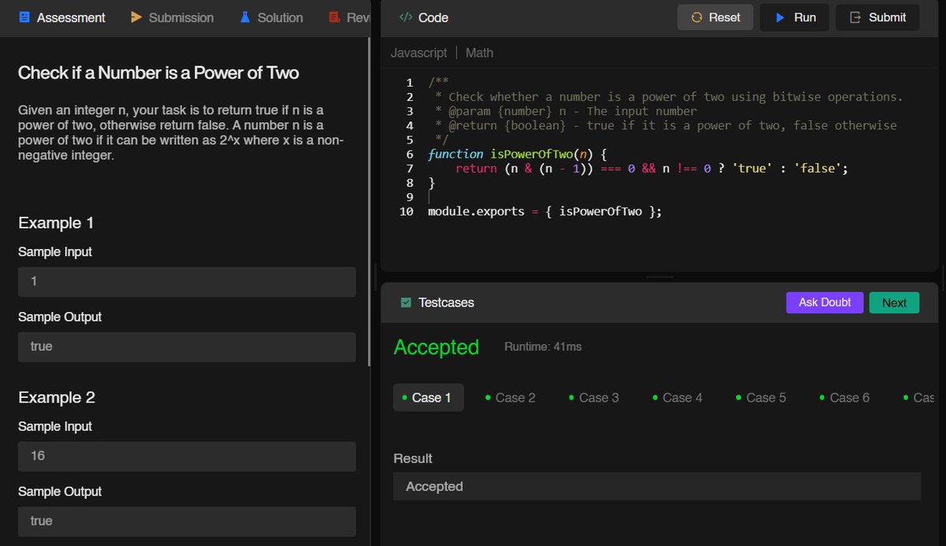Click the green Accepted status text
Image resolution: width=946 pixels, height=546 pixels.
(436, 347)
